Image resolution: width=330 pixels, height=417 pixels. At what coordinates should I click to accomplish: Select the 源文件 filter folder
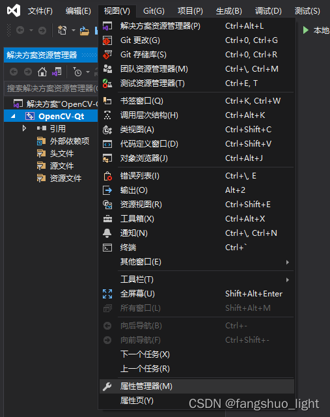(62, 166)
